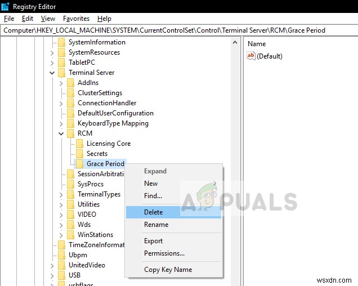Collapse the Terminal Server key
Screen dimensions: 358x286
pos(52,73)
